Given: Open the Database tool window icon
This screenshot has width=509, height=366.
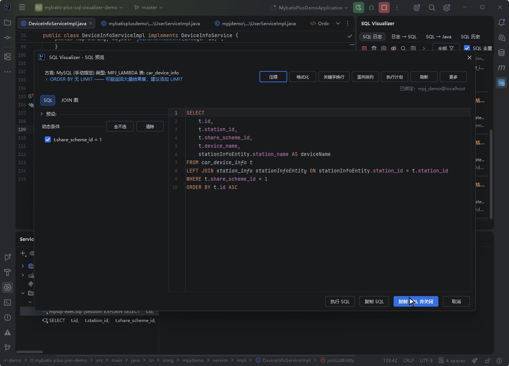Looking at the screenshot, I should tap(501, 53).
